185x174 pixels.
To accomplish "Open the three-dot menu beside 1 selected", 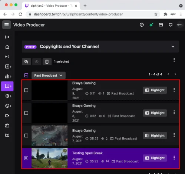I will pos(174,60).
